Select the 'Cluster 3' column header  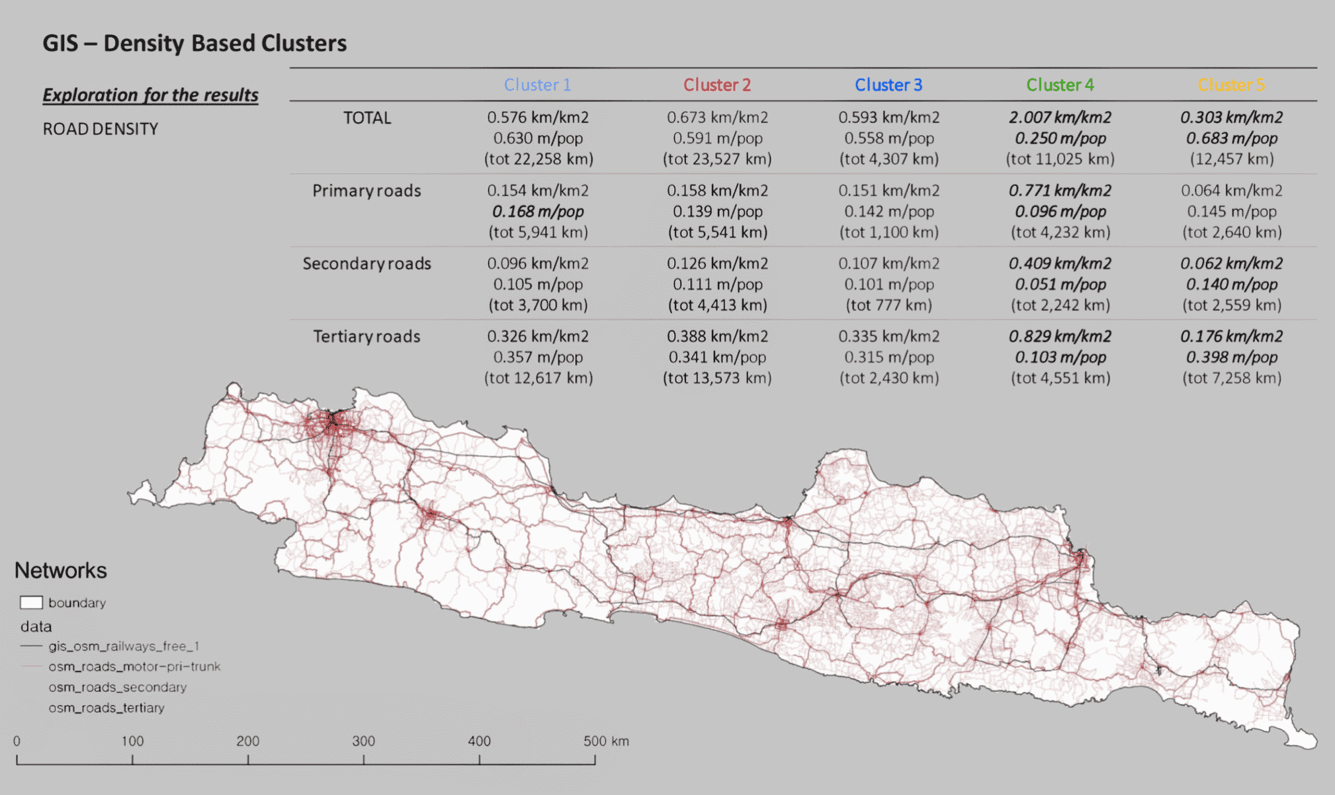(x=888, y=85)
